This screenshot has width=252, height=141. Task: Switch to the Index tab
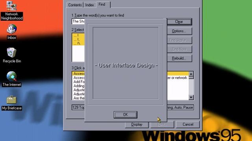tap(89, 5)
